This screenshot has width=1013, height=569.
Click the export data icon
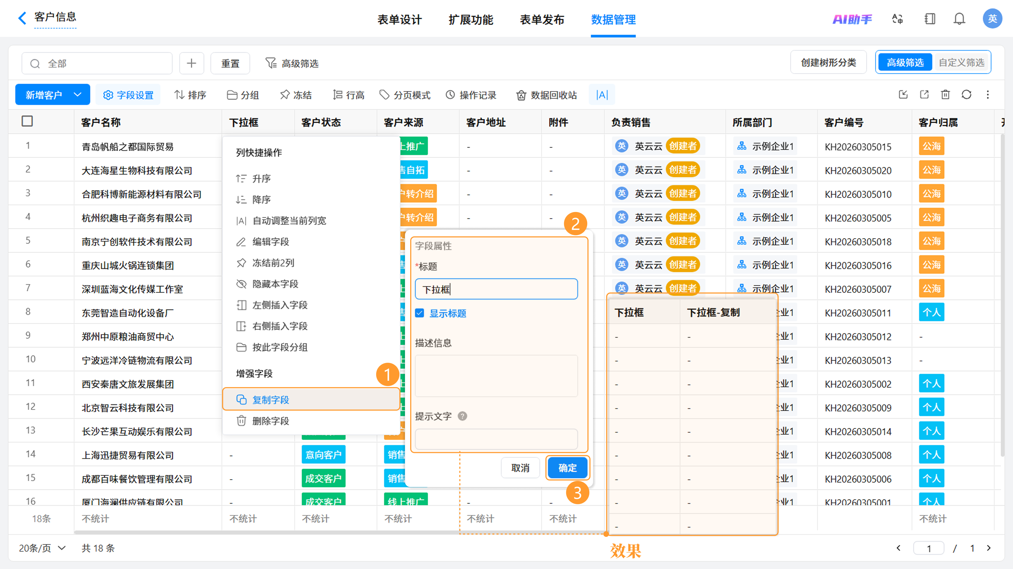[x=925, y=94]
